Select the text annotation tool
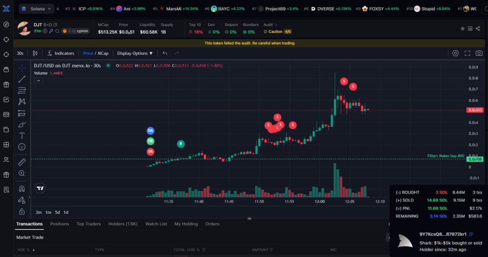488x257 pixels. tap(22, 136)
